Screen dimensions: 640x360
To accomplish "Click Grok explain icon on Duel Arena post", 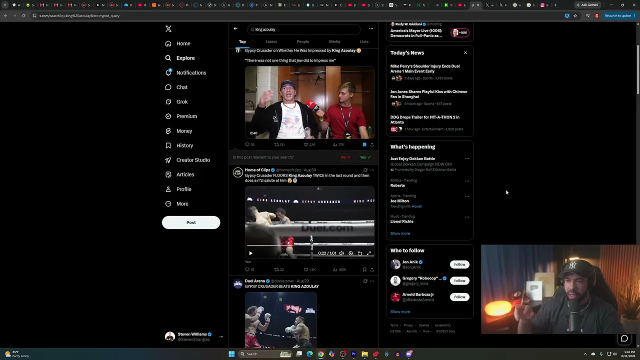I will point(365,281).
